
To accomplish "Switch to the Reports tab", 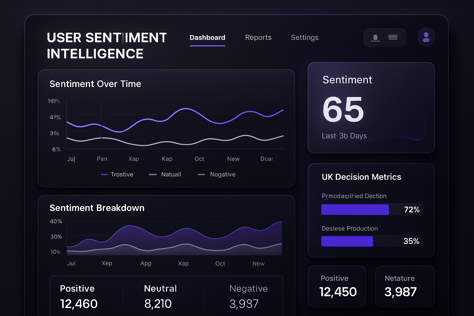I will tap(258, 37).
